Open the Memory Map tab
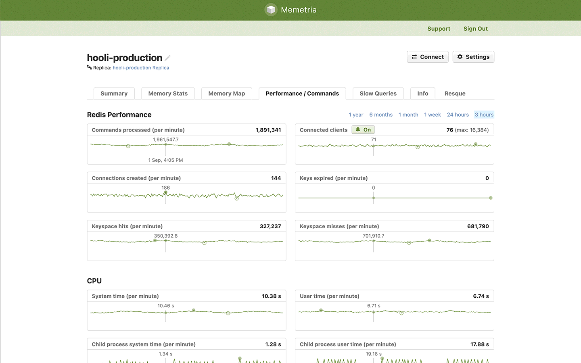The height and width of the screenshot is (363, 581). click(x=227, y=93)
